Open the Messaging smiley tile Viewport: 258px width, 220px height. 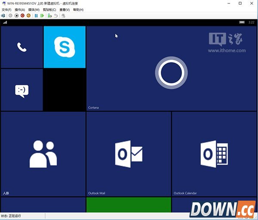point(21,90)
